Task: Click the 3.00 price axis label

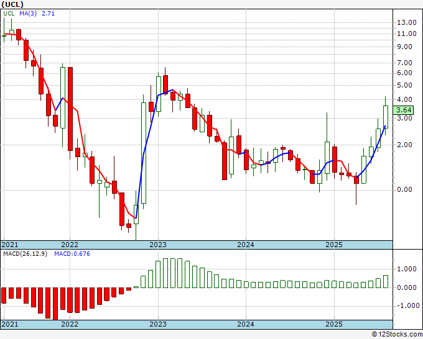Action: tap(405, 118)
